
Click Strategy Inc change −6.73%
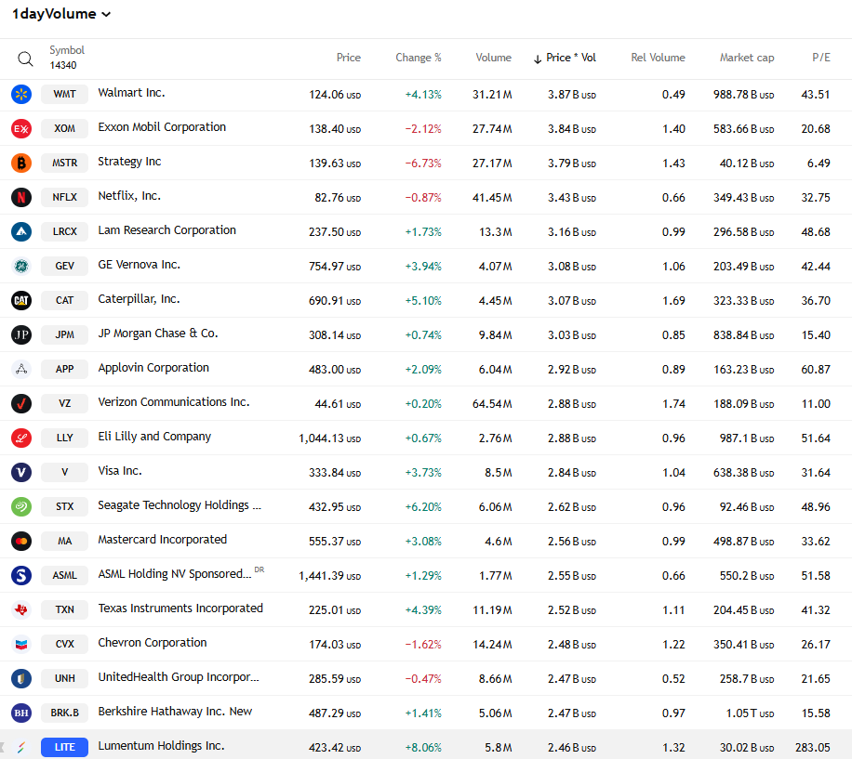(x=422, y=164)
